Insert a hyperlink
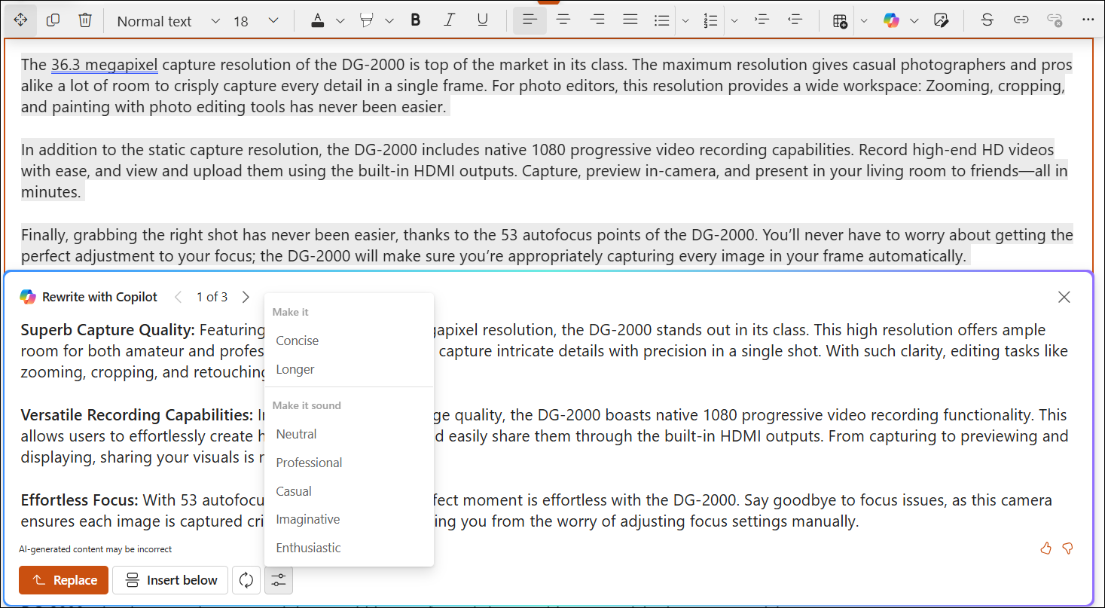The image size is (1105, 608). (1021, 20)
